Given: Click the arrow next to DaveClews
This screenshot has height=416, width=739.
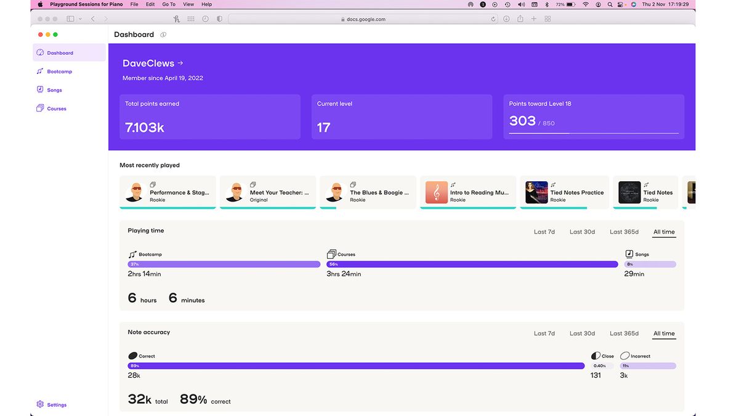Looking at the screenshot, I should coord(180,63).
